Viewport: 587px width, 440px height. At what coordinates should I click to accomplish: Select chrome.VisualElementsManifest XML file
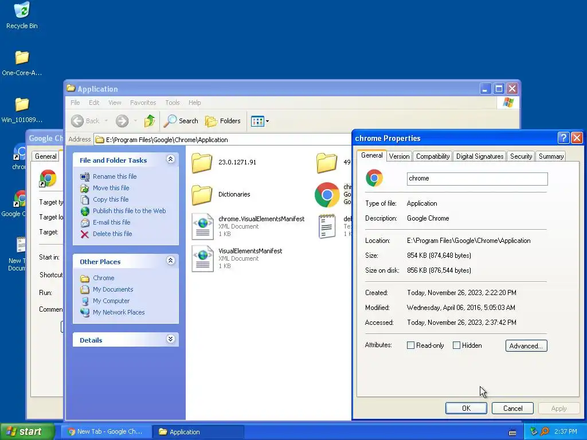[x=248, y=226]
